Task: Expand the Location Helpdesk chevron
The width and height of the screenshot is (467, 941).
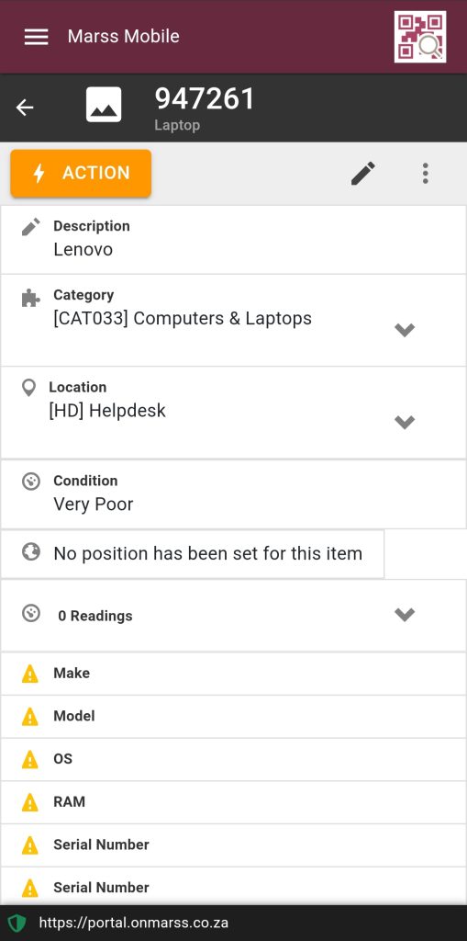Action: click(405, 422)
